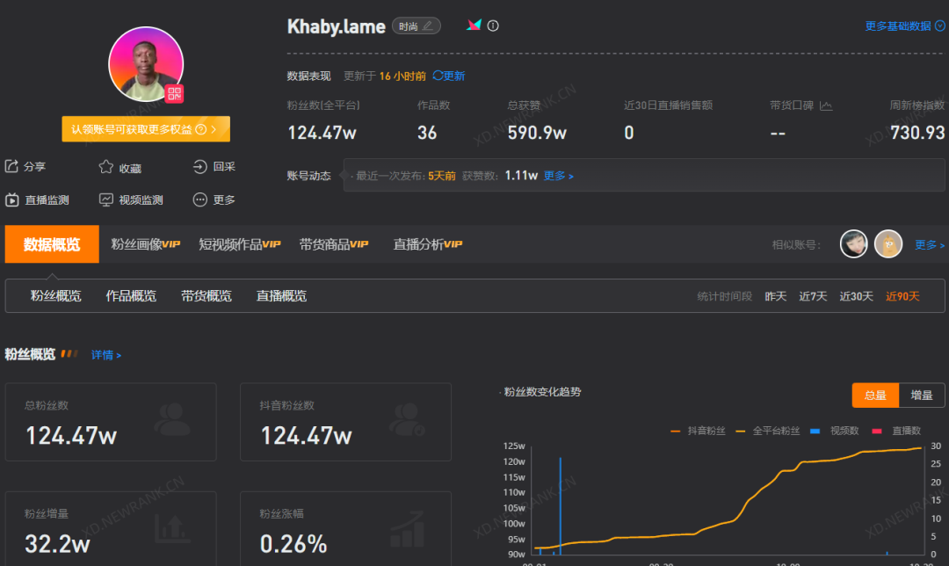Toggle 视频数 legend series
Screen dimensions: 949x566
pyautogui.click(x=835, y=431)
